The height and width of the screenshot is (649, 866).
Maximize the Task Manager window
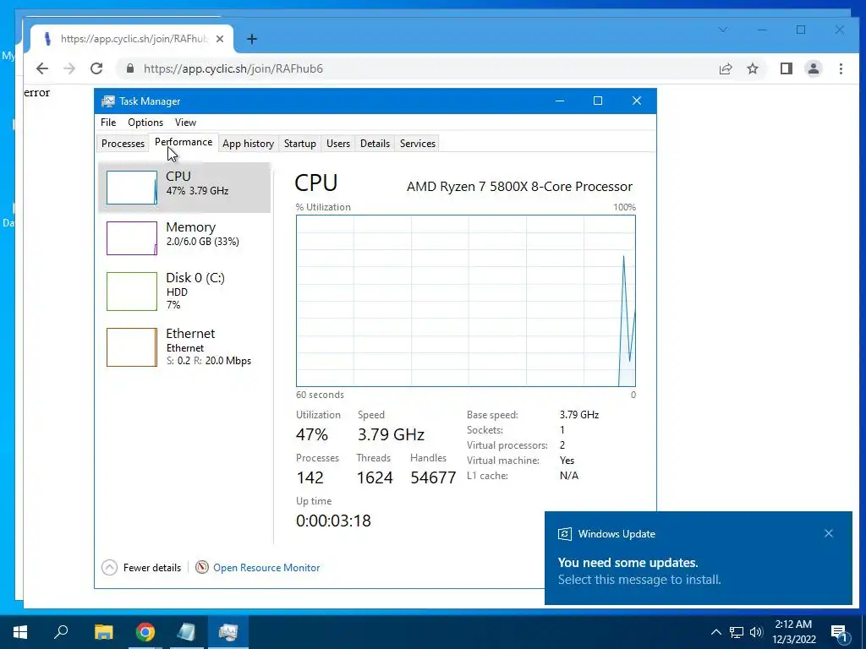pos(598,101)
